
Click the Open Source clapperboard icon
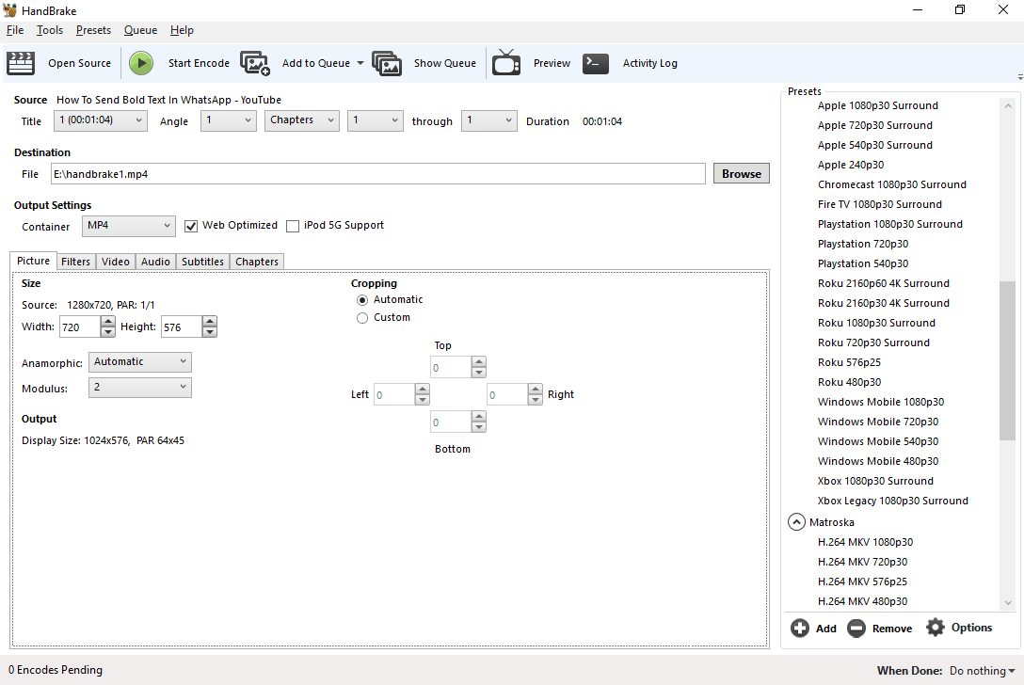(21, 63)
